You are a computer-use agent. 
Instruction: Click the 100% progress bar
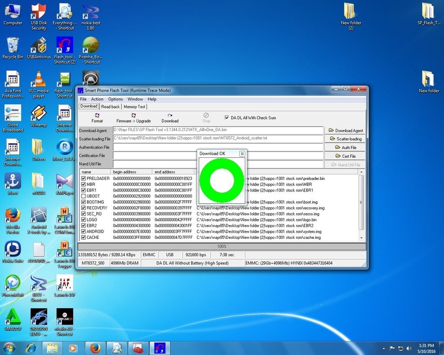pos(221,246)
